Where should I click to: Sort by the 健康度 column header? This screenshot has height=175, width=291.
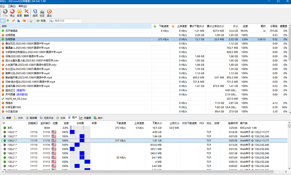283,26
